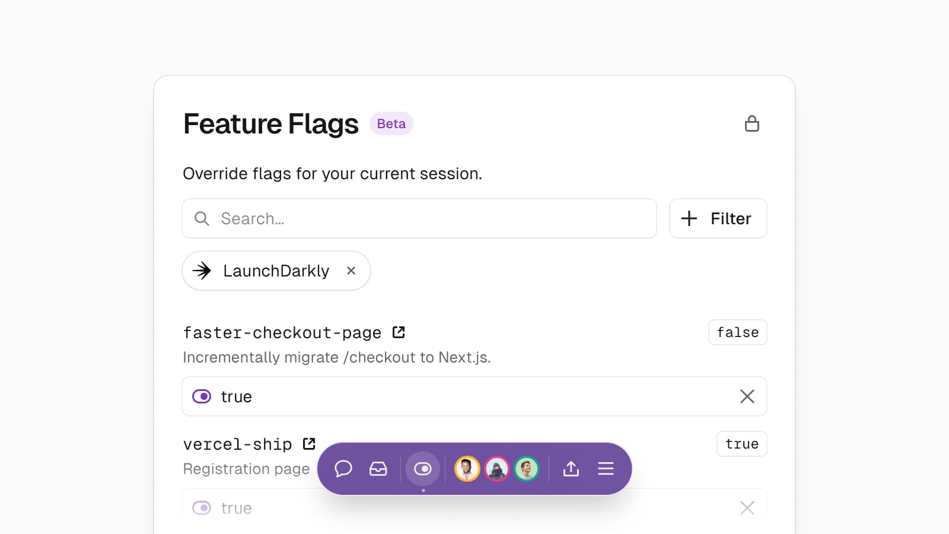Screen dimensions: 949x534
Task: Open the inbox icon in the Vercel toolbar
Action: pos(378,469)
